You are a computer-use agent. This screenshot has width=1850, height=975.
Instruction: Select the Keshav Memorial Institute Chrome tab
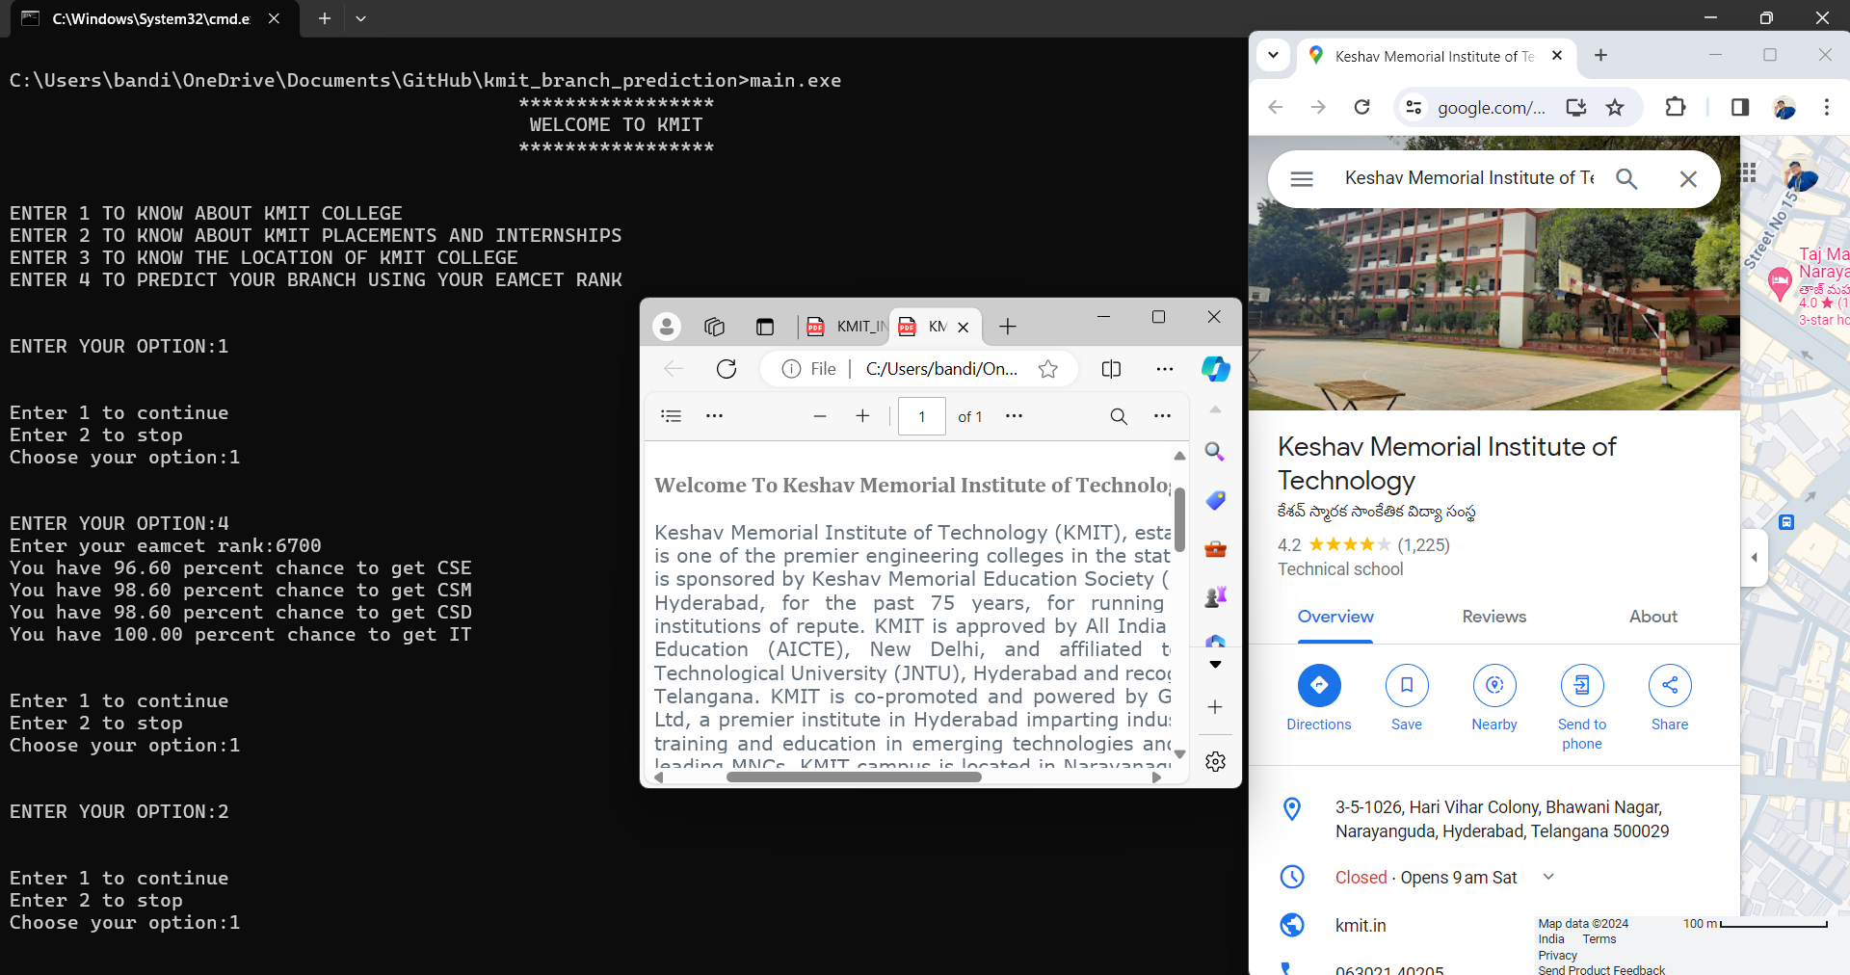1436,56
